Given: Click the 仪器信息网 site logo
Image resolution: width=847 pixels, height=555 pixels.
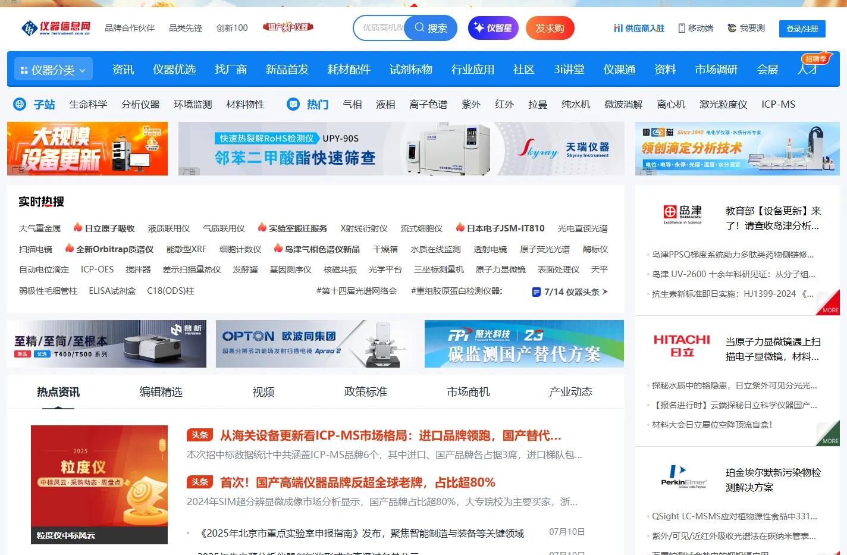Looking at the screenshot, I should click(x=55, y=28).
